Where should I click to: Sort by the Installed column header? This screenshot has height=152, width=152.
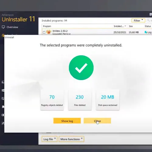(120, 26)
